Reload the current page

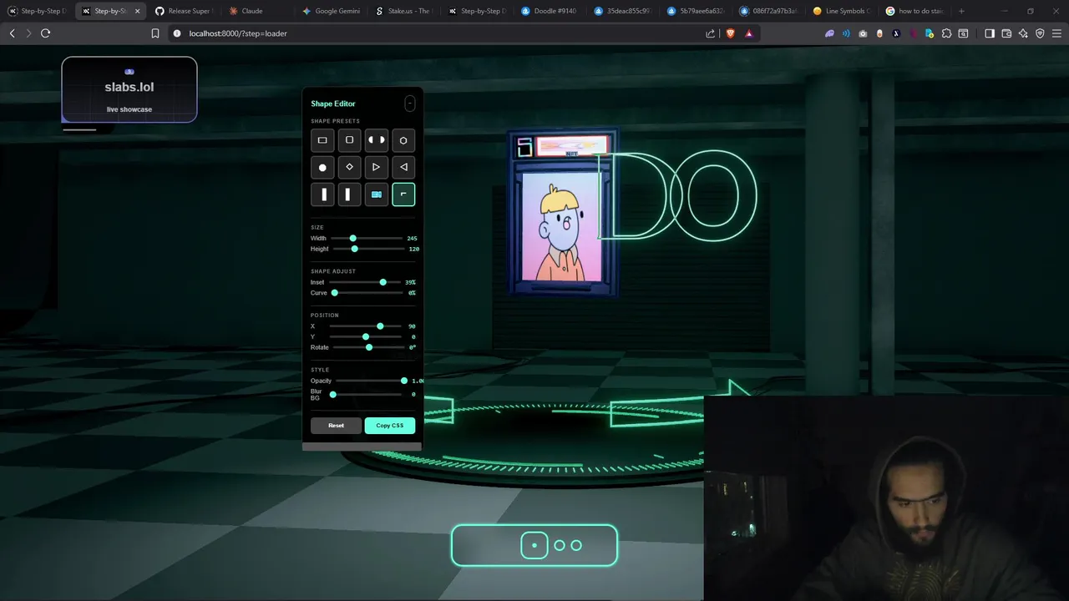[45, 33]
